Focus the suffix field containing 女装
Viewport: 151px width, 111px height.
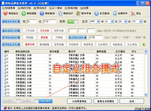click(96, 38)
